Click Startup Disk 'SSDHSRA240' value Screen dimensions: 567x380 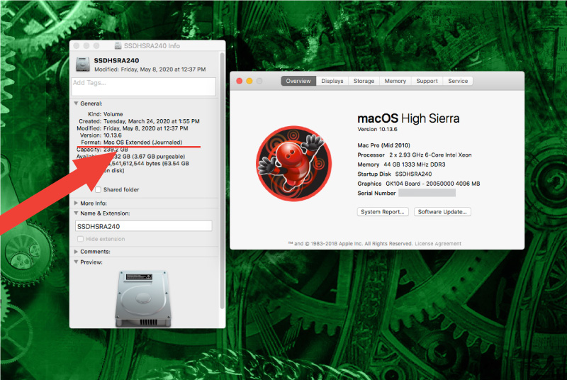click(x=413, y=174)
